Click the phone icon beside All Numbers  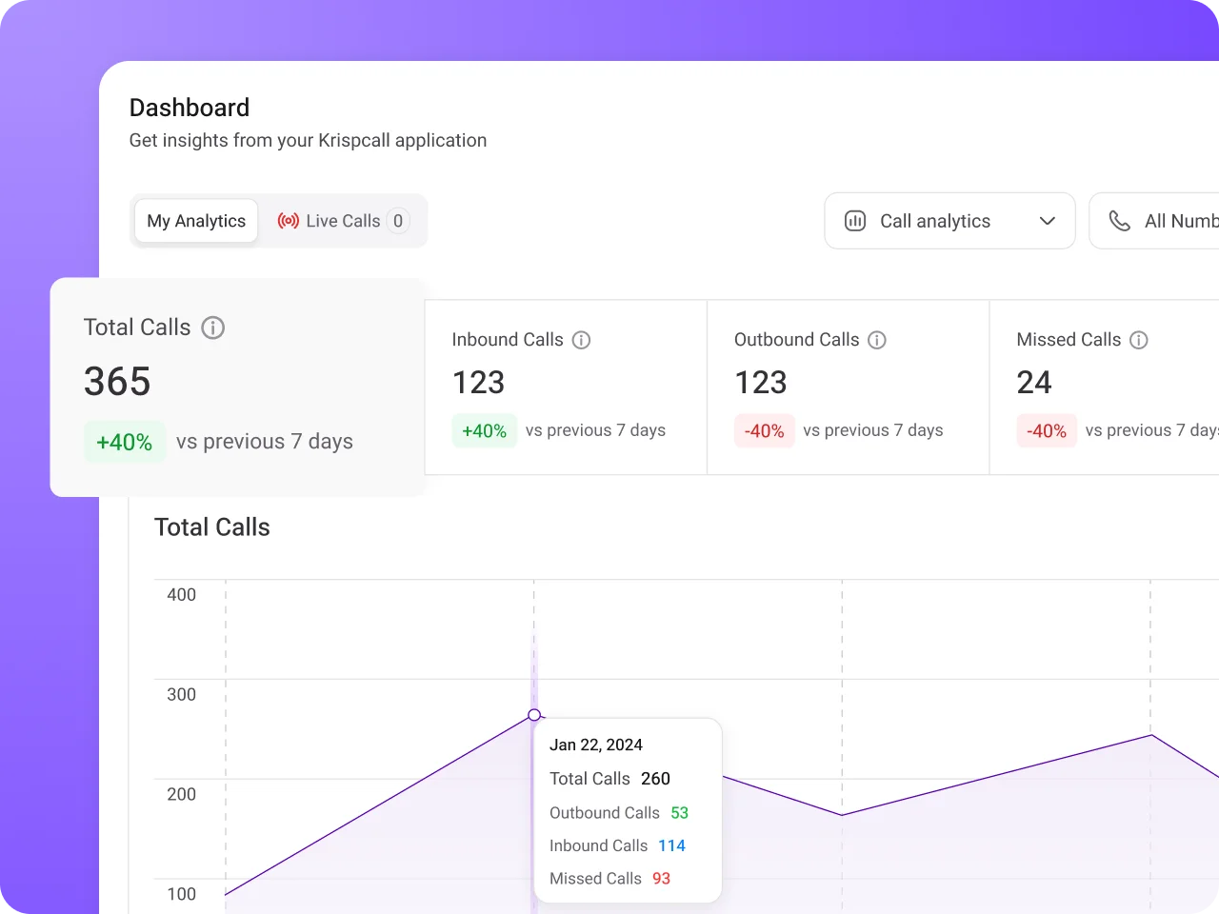[1120, 221]
